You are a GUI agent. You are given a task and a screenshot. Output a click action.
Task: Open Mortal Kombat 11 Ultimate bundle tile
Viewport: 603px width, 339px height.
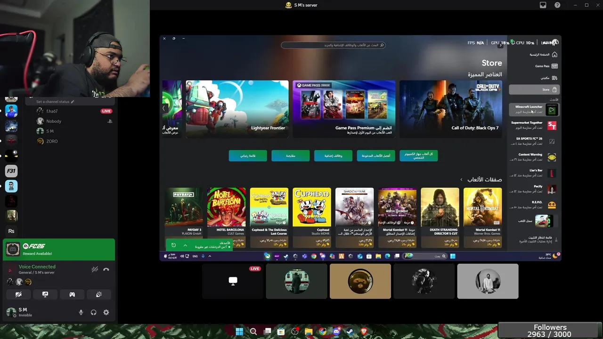pyautogui.click(x=397, y=217)
